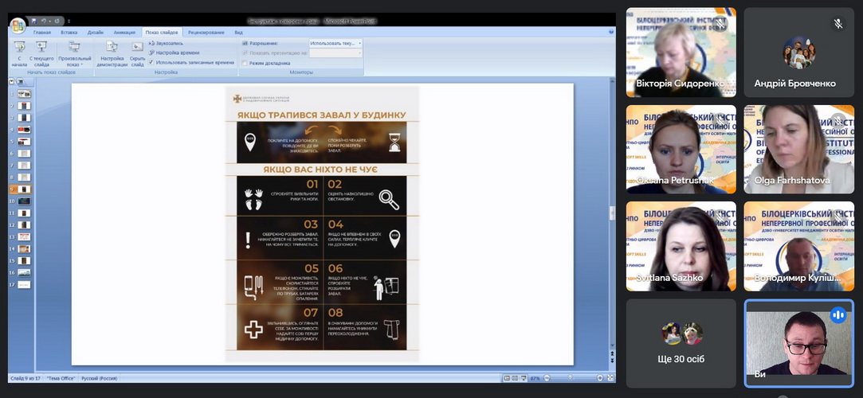Click the zoom in plus button

coord(601,378)
